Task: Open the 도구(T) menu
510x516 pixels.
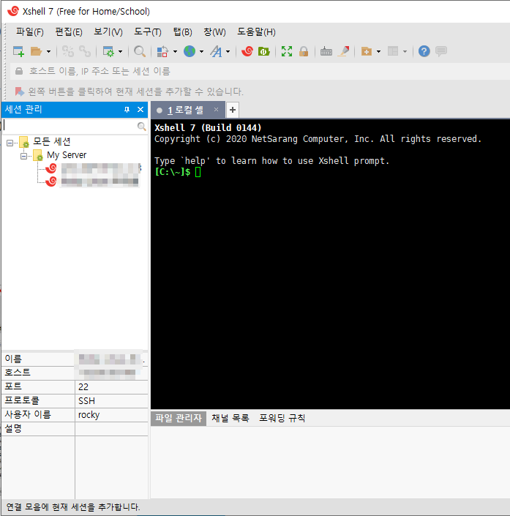Action: pyautogui.click(x=148, y=32)
